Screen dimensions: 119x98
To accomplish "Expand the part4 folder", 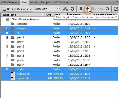I will [x=7, y=51].
